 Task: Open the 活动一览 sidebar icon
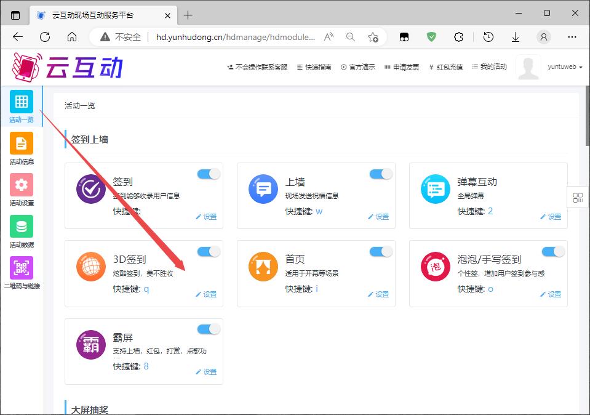tap(22, 102)
